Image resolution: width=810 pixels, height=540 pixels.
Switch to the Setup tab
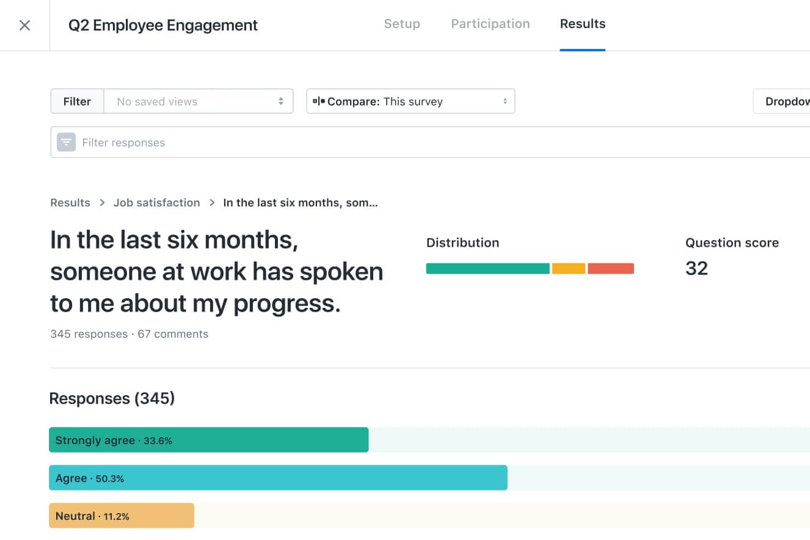(x=401, y=24)
